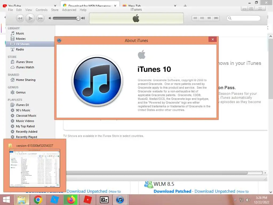Click the low-volume speaker icon
This screenshot has width=273, height=205.
coord(50,18)
